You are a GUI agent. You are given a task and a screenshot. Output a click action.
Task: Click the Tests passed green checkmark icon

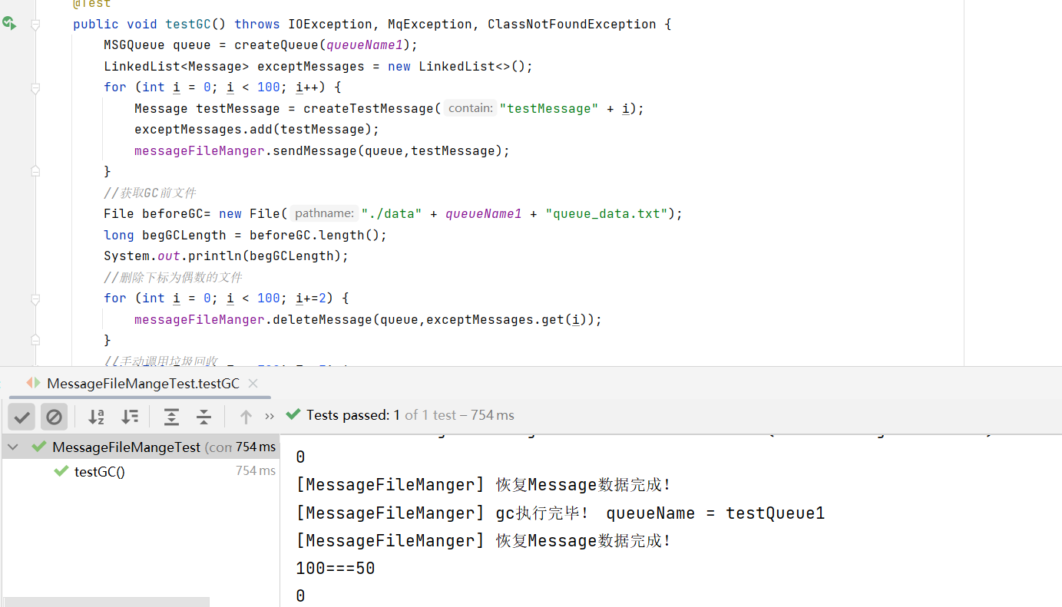293,414
